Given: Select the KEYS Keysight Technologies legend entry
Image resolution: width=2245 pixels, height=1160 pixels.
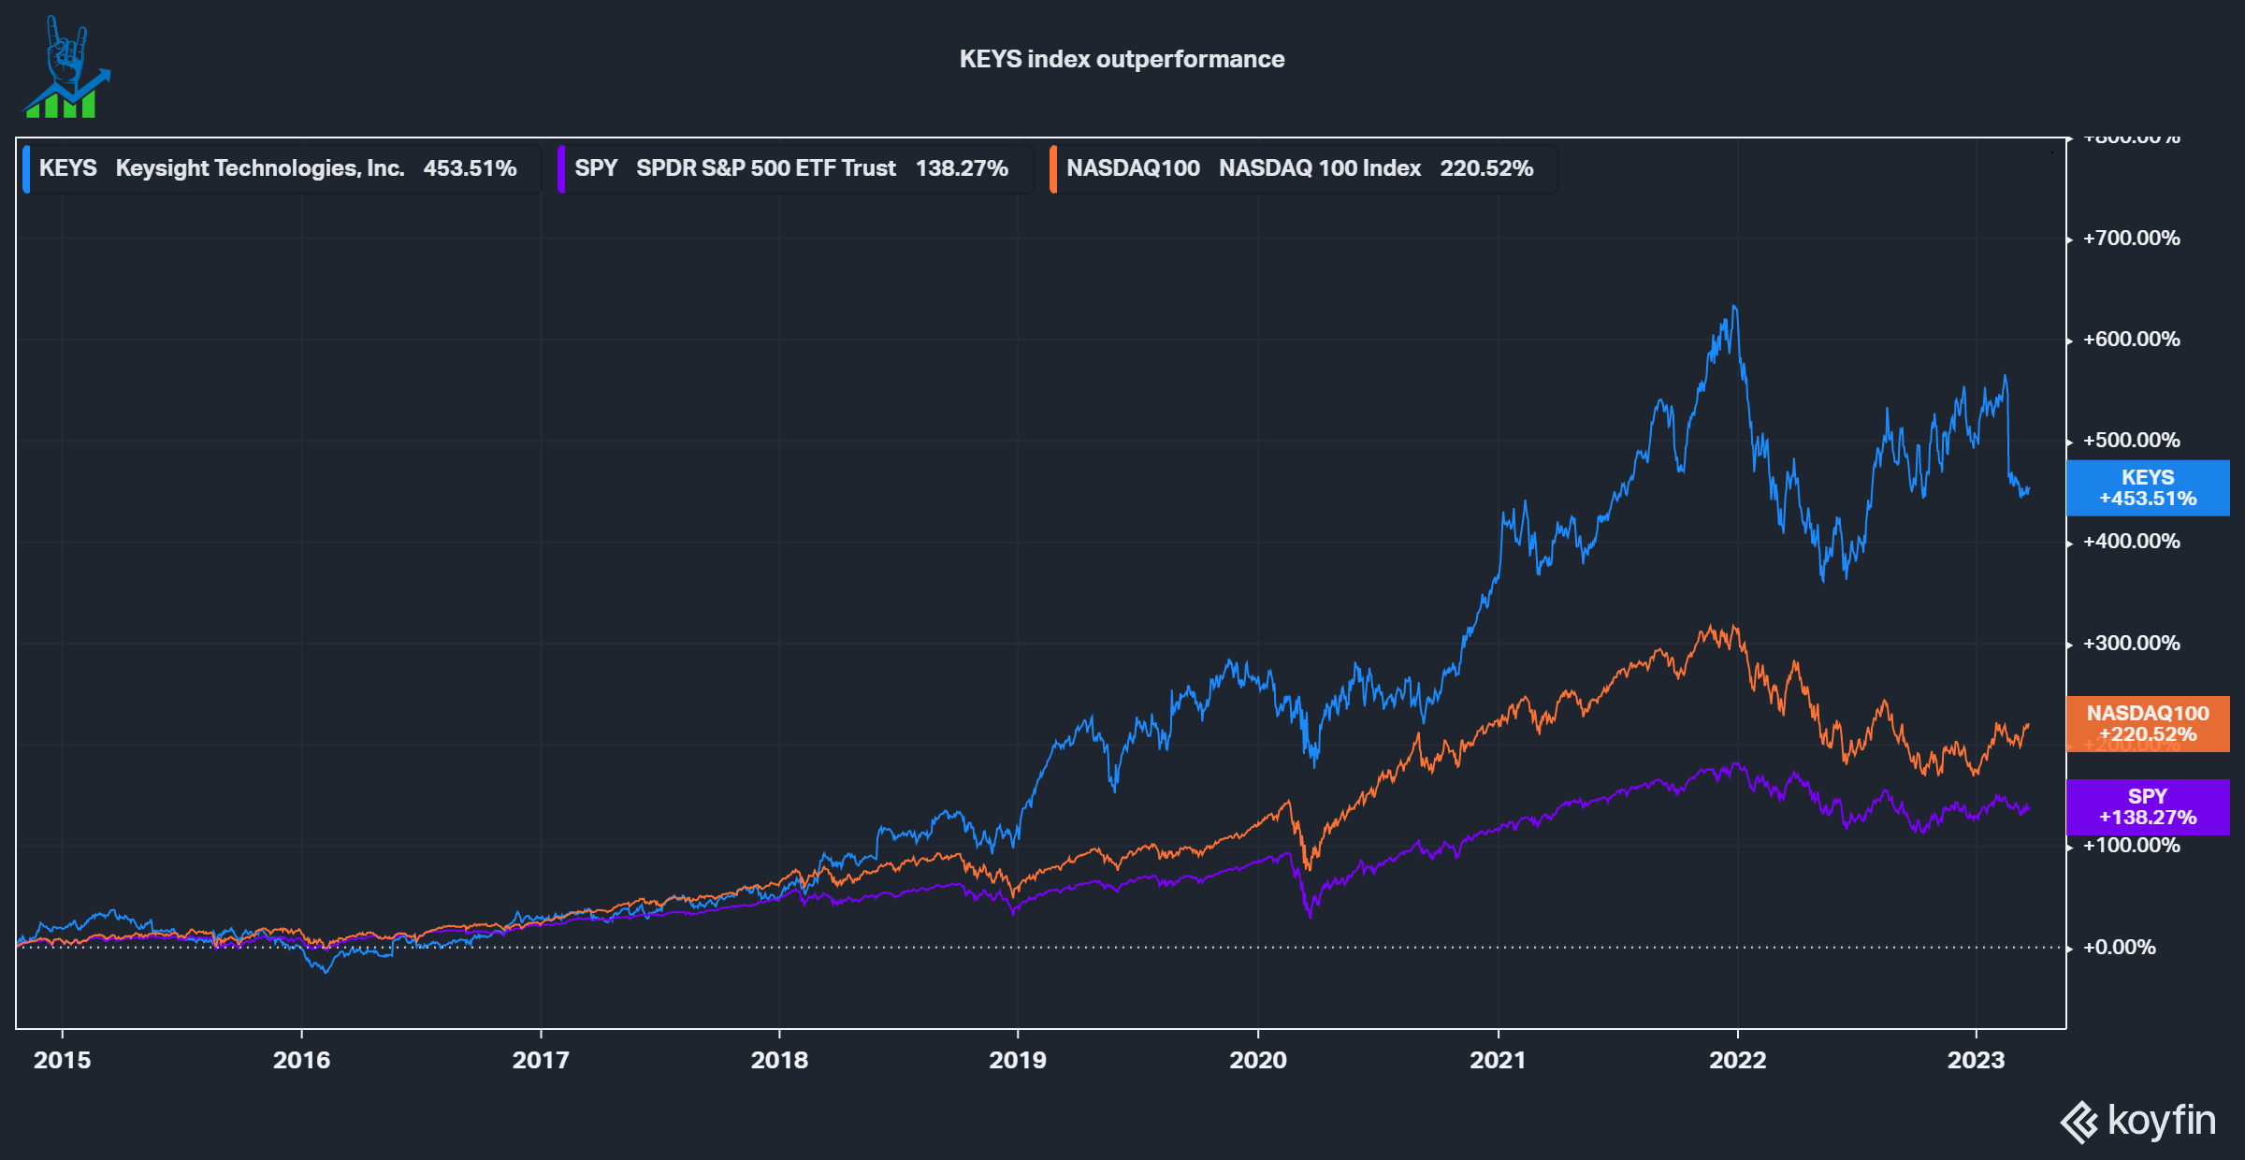Looking at the screenshot, I should (x=282, y=168).
